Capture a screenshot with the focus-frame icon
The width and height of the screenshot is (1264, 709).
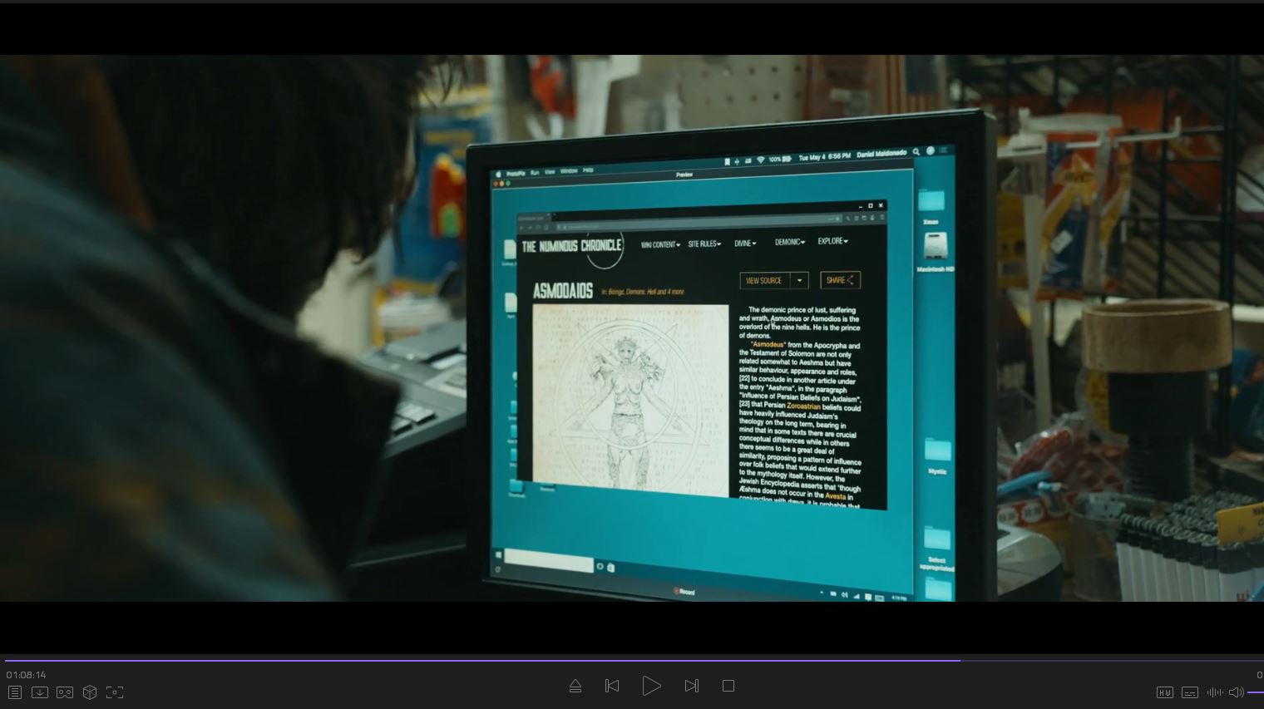coord(115,692)
